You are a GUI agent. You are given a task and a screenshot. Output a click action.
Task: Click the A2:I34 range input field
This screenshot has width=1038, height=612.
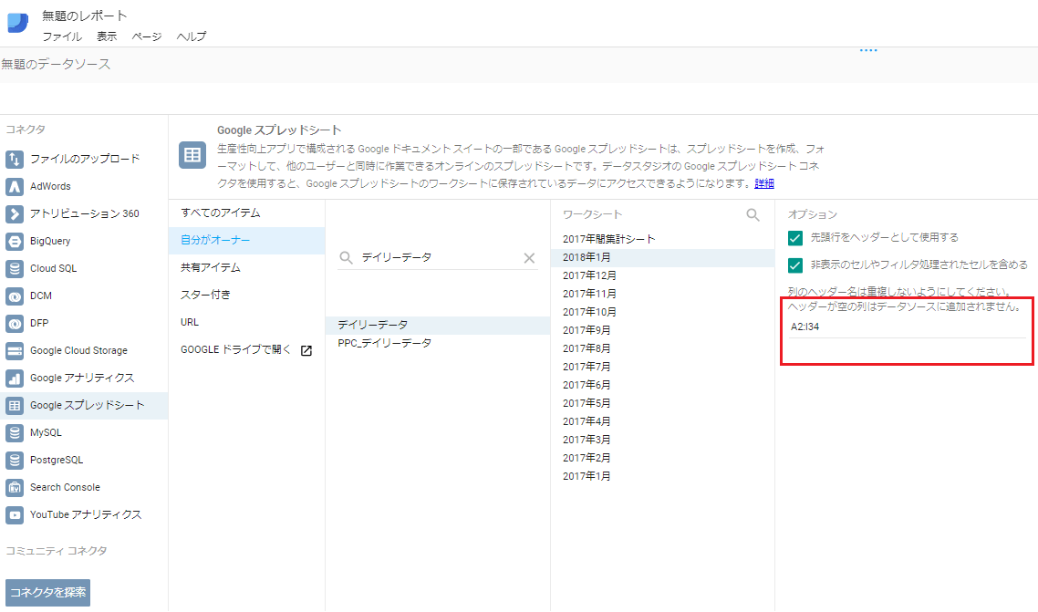click(907, 327)
